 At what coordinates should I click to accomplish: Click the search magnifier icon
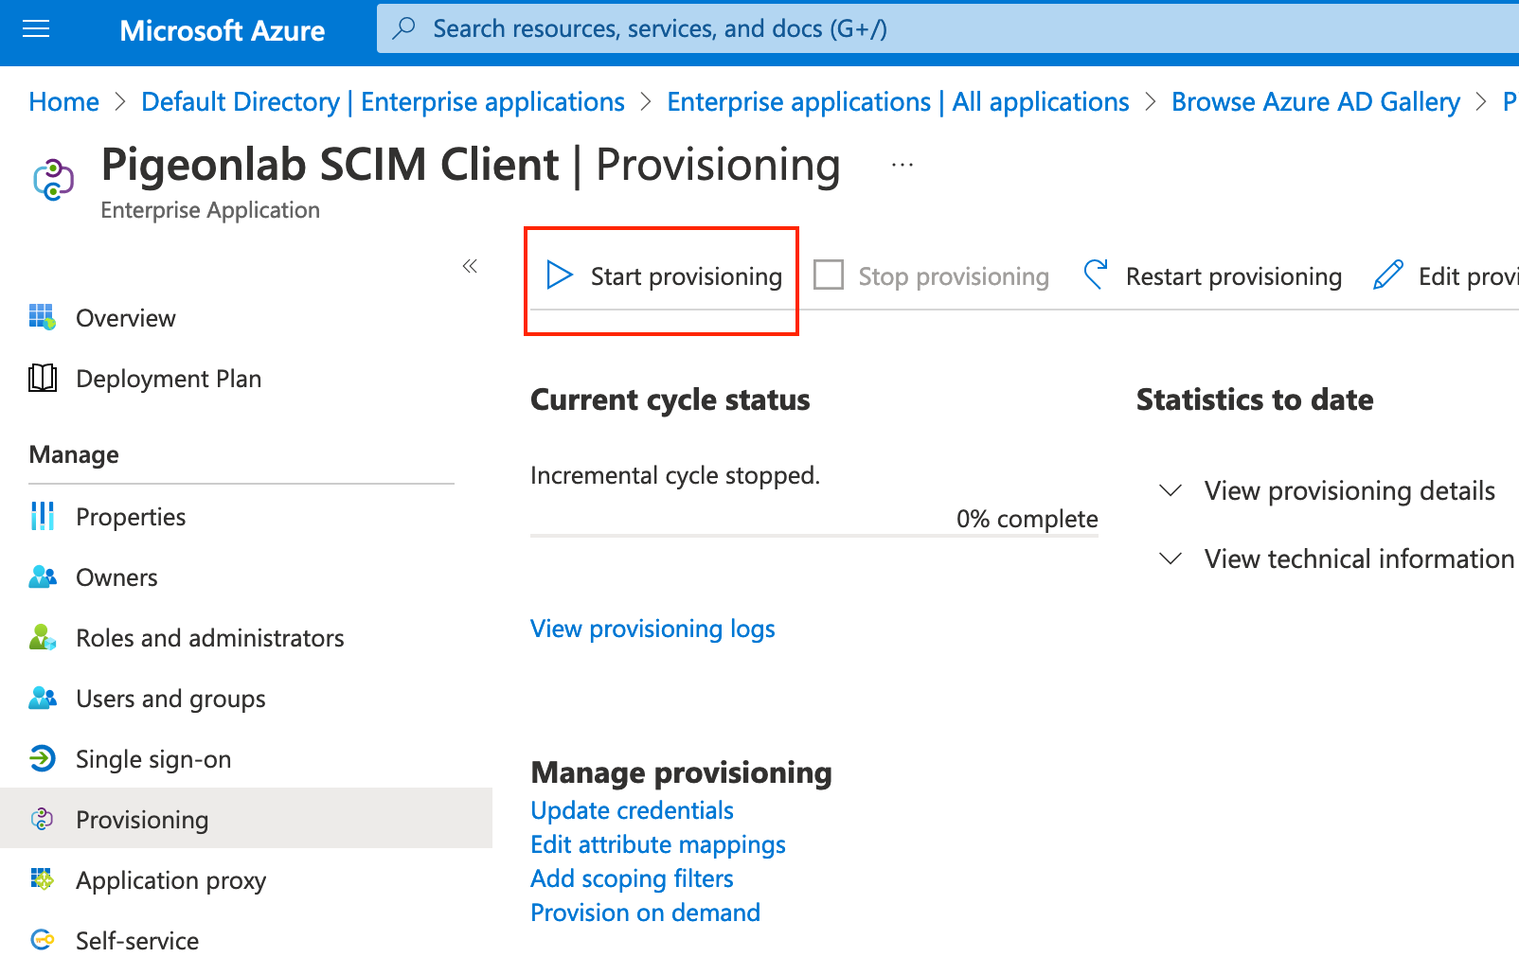[404, 28]
